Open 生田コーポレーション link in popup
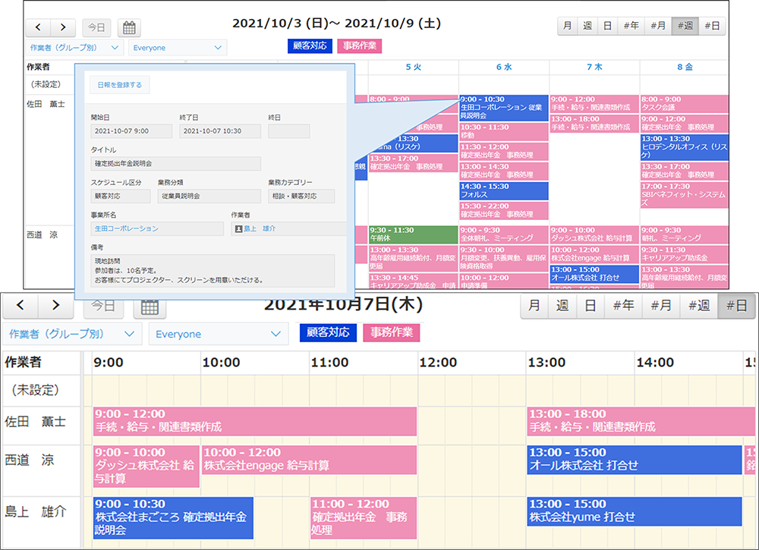This screenshot has height=550, width=759. (127, 228)
